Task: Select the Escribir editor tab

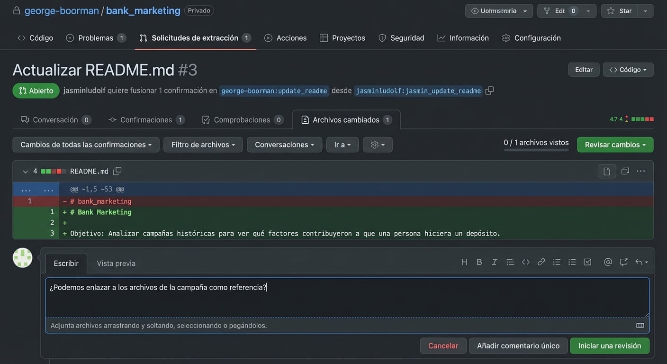Action: click(x=66, y=264)
